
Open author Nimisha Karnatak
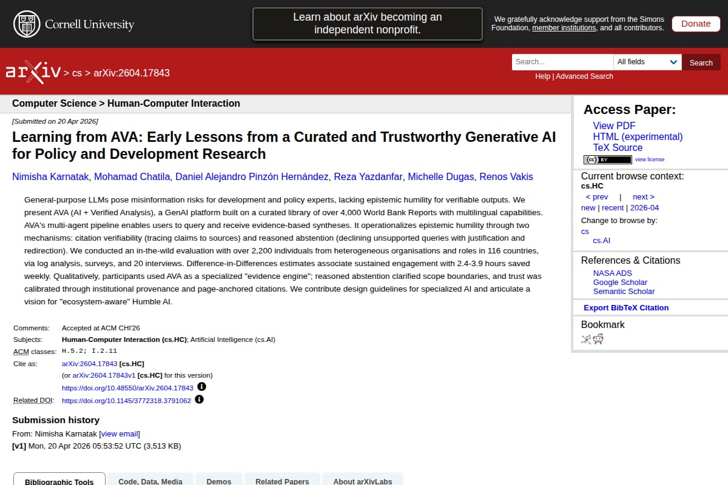point(50,177)
